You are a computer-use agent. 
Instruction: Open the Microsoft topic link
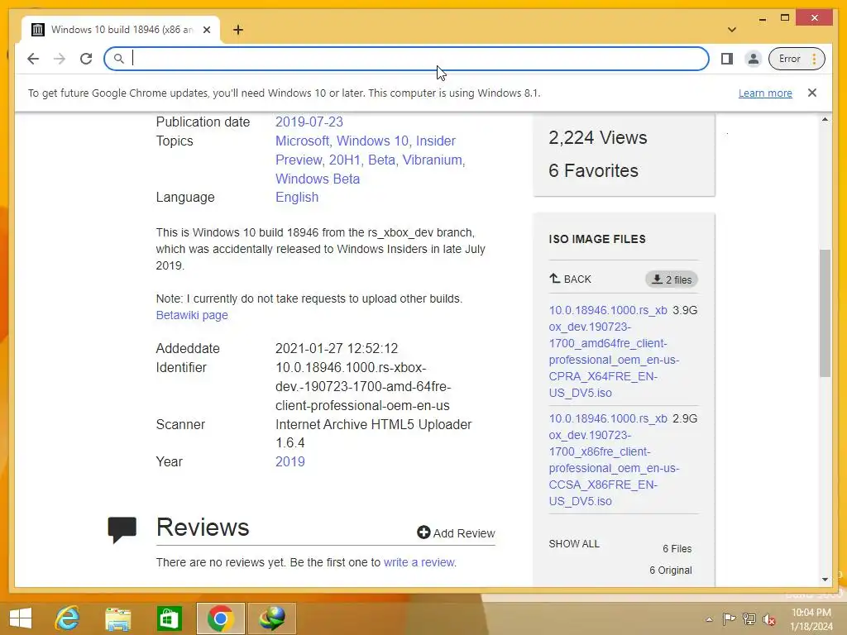302,141
